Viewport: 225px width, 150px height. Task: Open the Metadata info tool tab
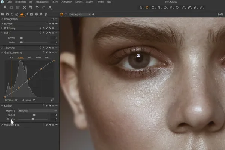36,14
